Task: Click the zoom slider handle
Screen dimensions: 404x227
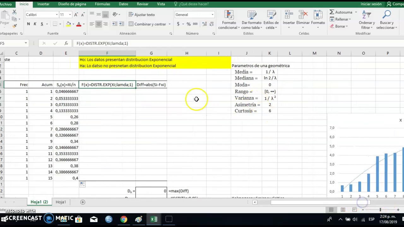Action: [380, 210]
